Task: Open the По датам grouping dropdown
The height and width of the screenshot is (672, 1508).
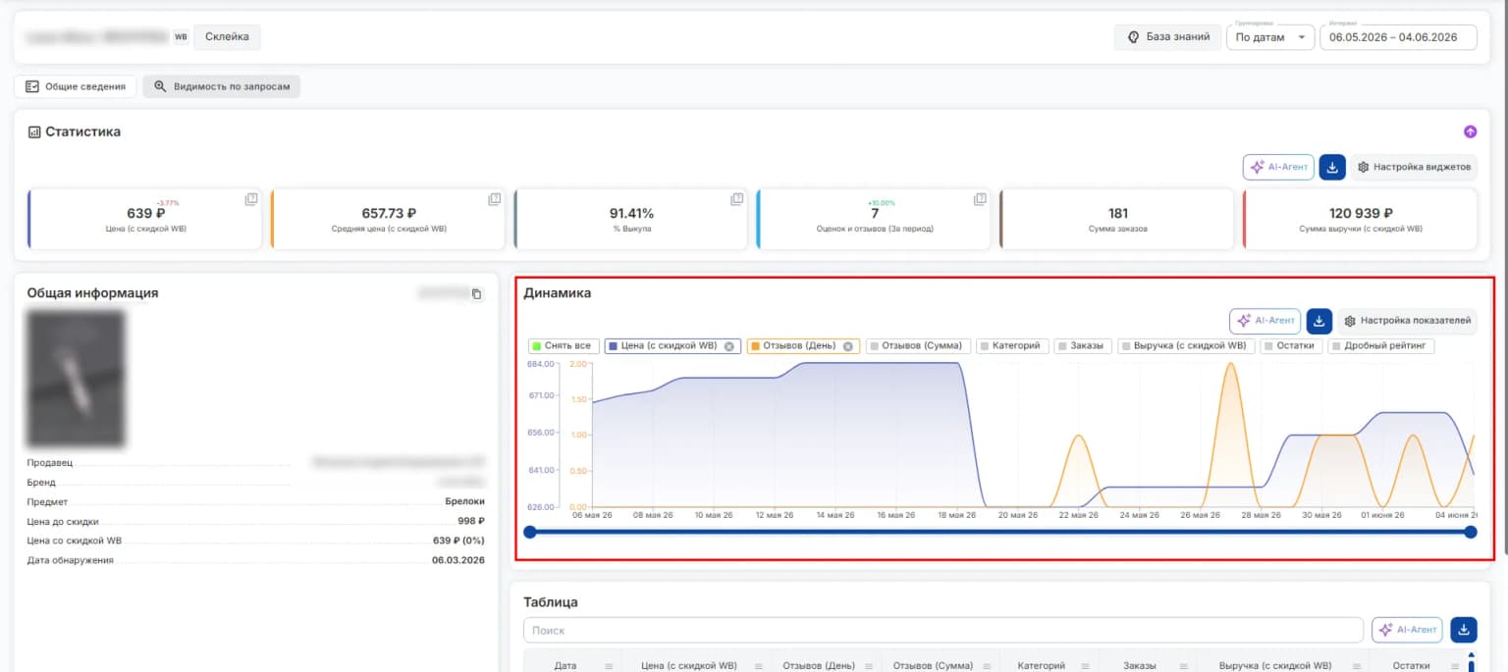Action: click(x=1270, y=37)
